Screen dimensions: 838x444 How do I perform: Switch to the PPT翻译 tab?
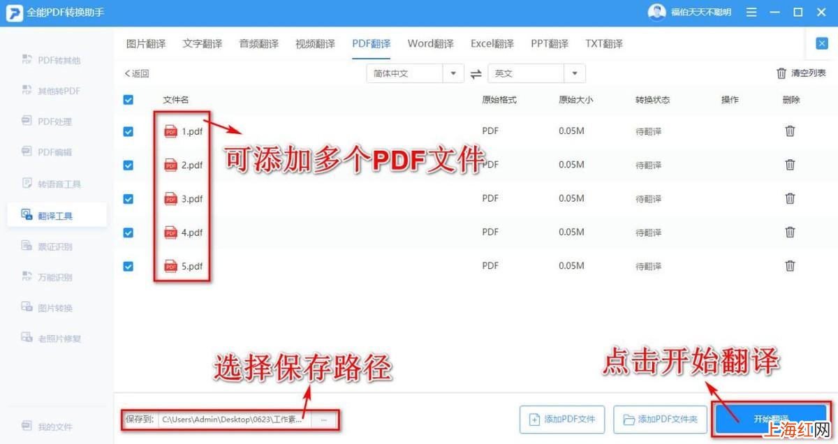[x=550, y=43]
